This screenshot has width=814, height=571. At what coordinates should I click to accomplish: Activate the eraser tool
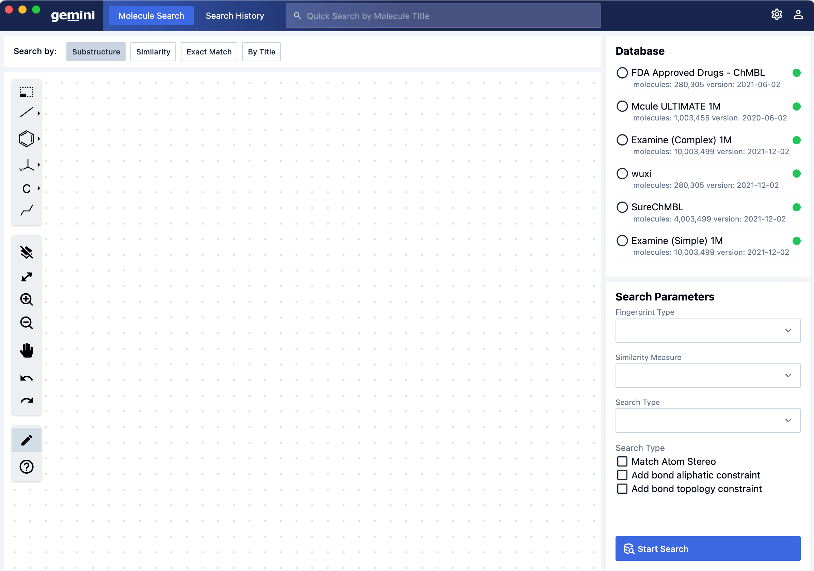[26, 252]
